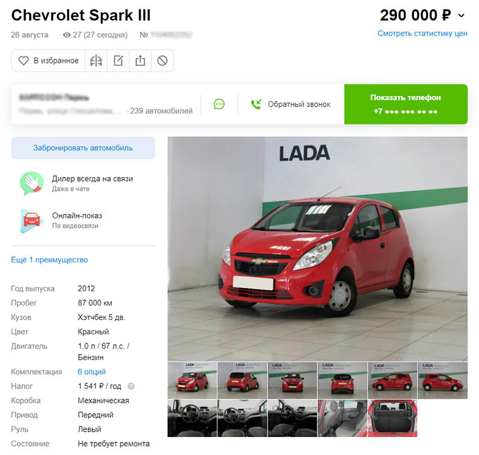Open the main red Chevrolet Spark photo

click(x=317, y=249)
